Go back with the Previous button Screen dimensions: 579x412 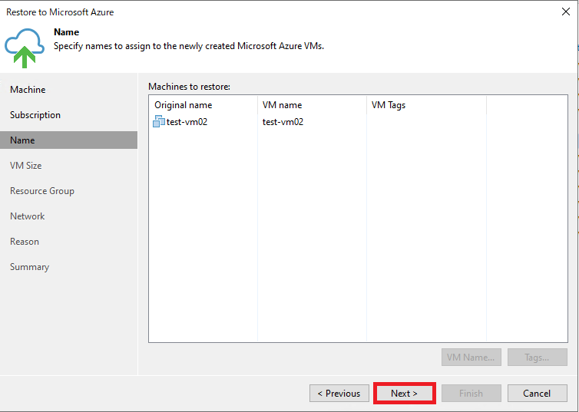tap(339, 393)
